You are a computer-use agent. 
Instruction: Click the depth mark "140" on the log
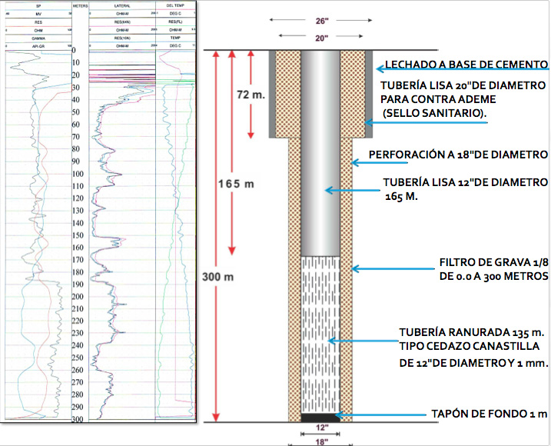[x=78, y=223]
